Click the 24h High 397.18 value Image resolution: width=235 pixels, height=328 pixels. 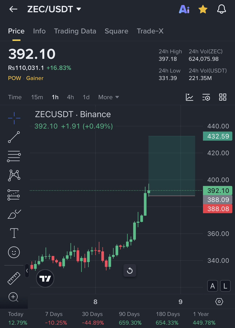[168, 59]
